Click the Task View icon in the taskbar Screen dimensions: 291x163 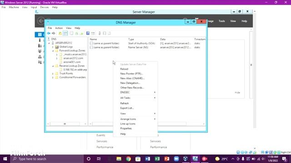pos(99,159)
